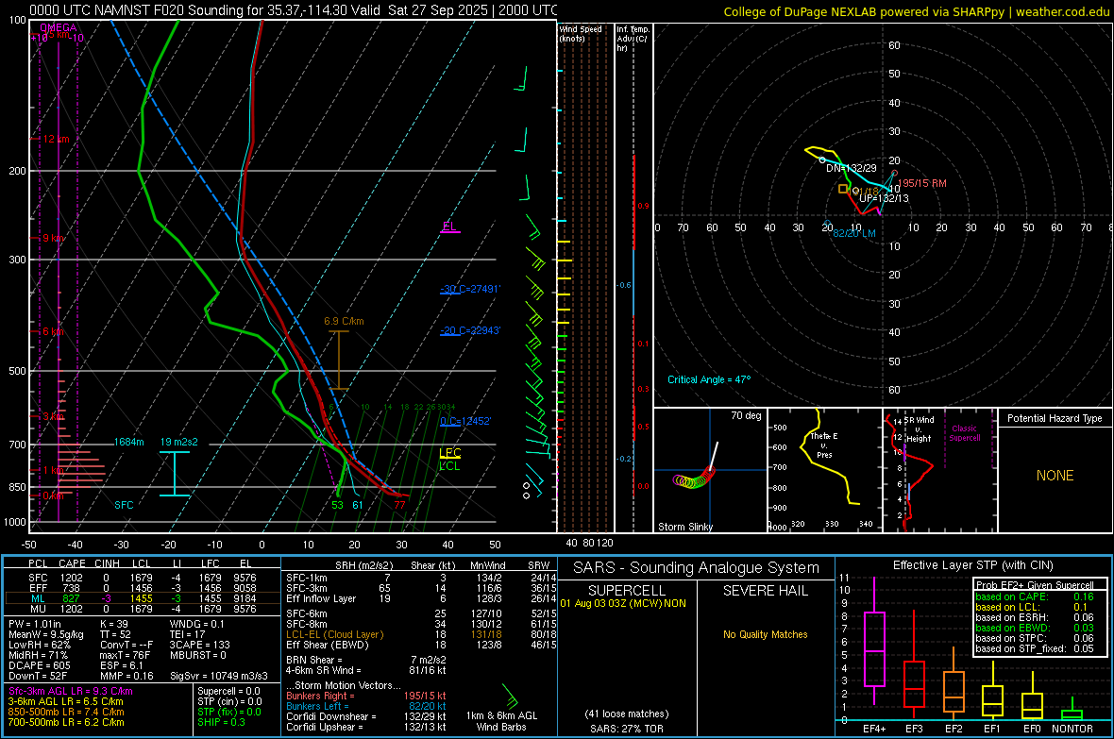
Task: Click the (41 loose matches) text
Action: click(627, 714)
